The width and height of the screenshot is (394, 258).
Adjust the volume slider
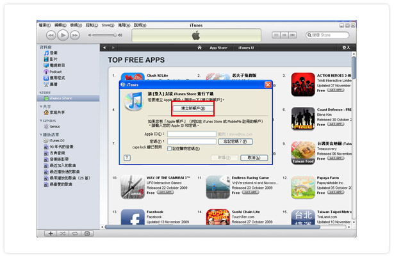[x=104, y=35]
